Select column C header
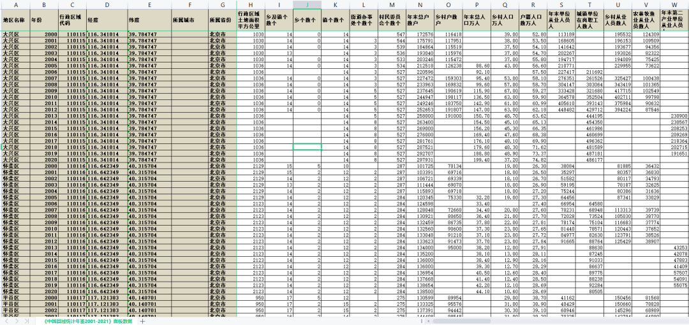This screenshot has height=325, width=689. point(73,4)
